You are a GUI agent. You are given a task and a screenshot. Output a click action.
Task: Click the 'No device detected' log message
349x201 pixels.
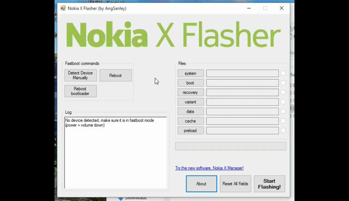pyautogui.click(x=110, y=123)
